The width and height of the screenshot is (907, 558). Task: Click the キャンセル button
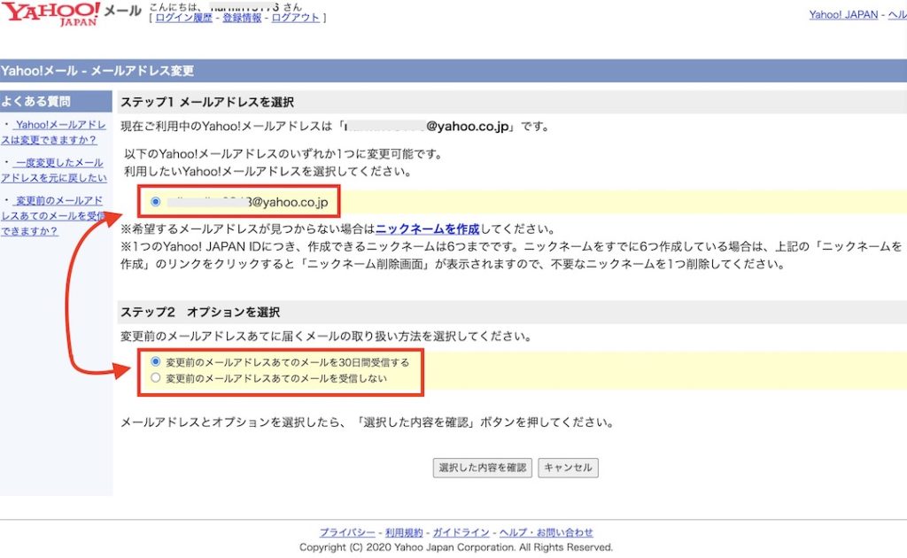click(x=568, y=468)
